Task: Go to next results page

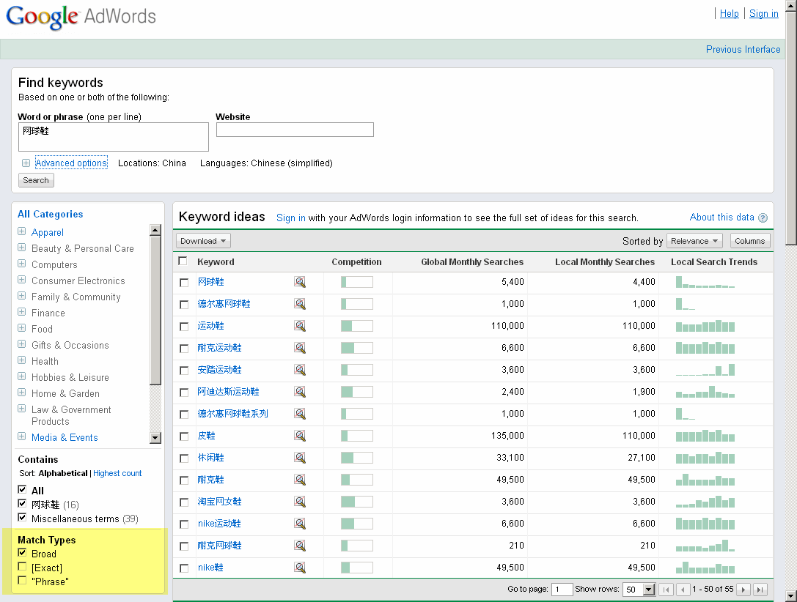Action: tap(743, 590)
